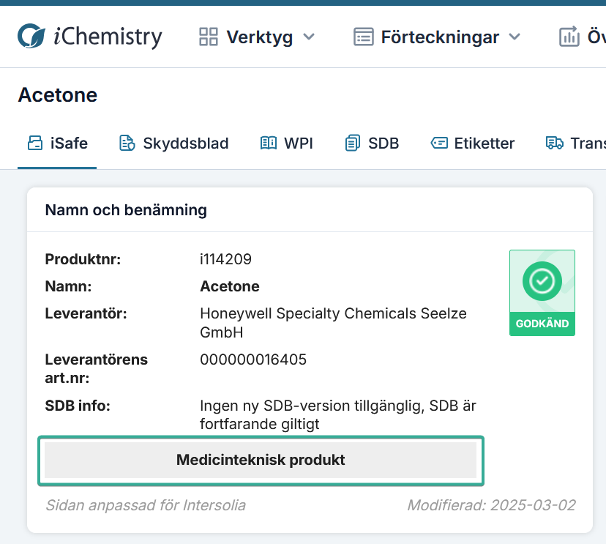The width and height of the screenshot is (606, 544).
Task: Click the Skyddsblad document icon
Action: click(127, 143)
